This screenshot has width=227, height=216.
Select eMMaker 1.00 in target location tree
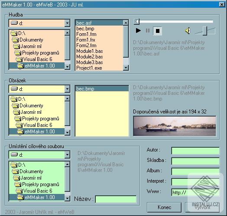[37, 197]
